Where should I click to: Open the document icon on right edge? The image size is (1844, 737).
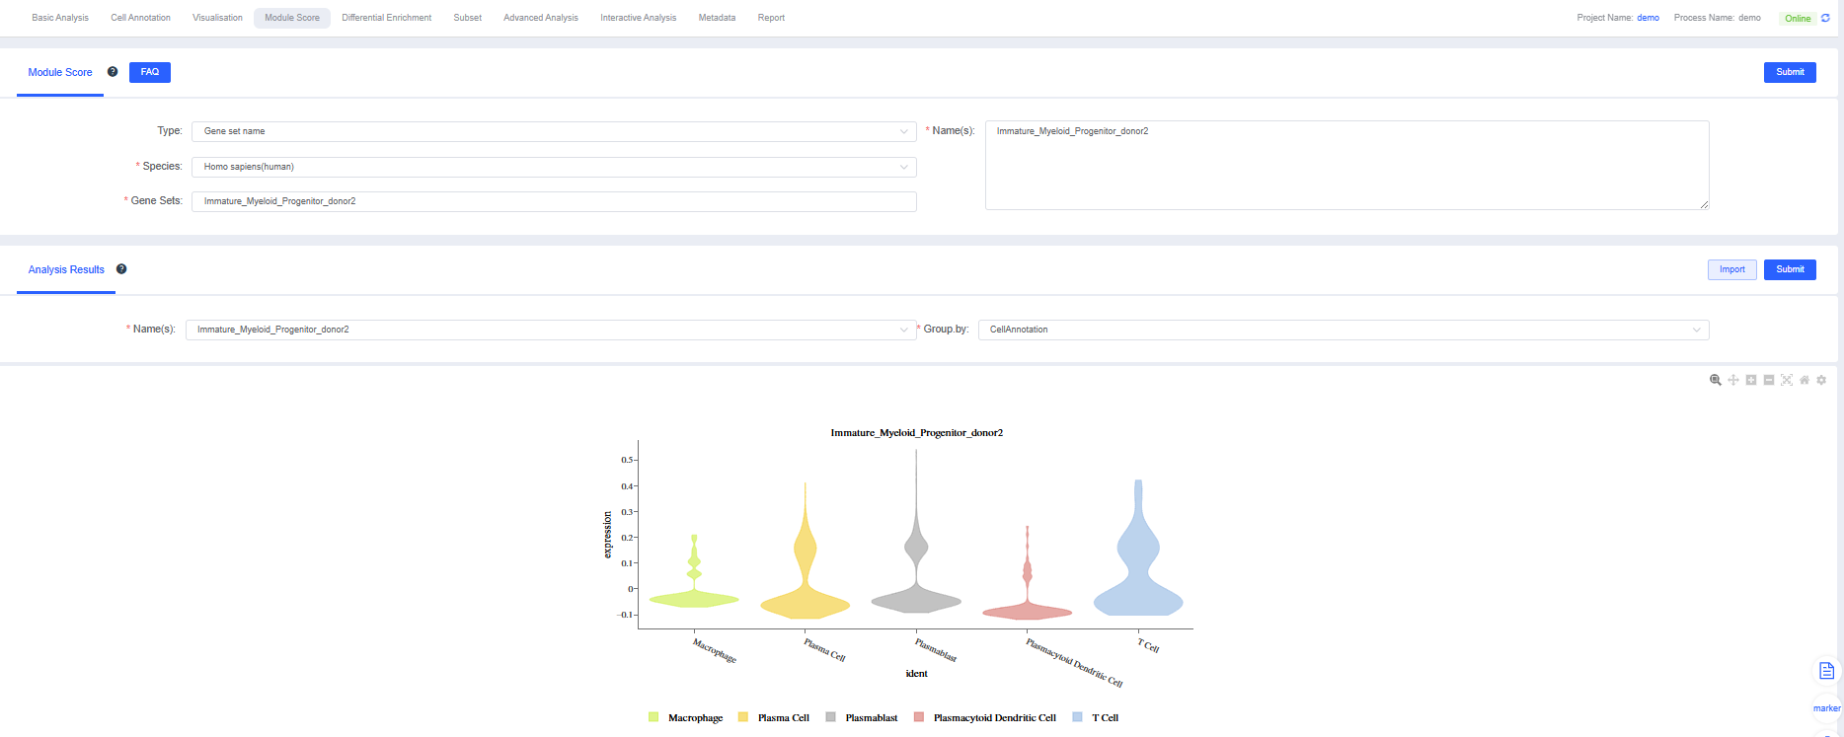click(1826, 671)
